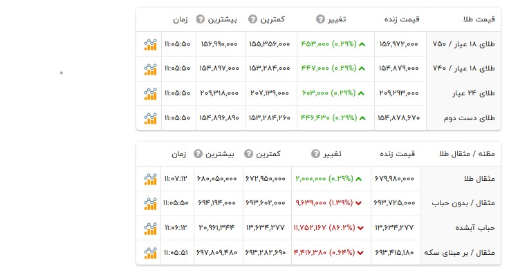The image size is (518, 268).
Task: Click time ۱۱:۰۷:۱۲ in مثقال طلا row
Action: coord(176,179)
